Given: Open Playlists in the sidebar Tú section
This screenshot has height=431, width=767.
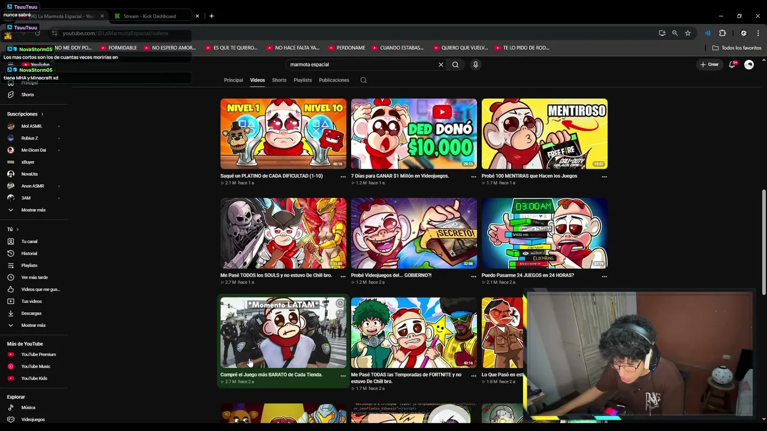Looking at the screenshot, I should [29, 265].
